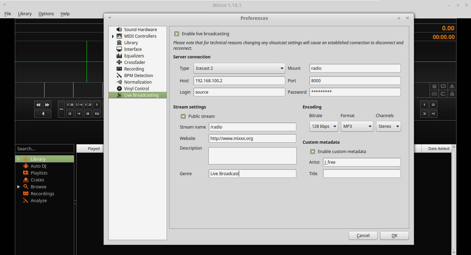
Task: Click the Website field with mixxx.org URL
Action: tap(253, 139)
